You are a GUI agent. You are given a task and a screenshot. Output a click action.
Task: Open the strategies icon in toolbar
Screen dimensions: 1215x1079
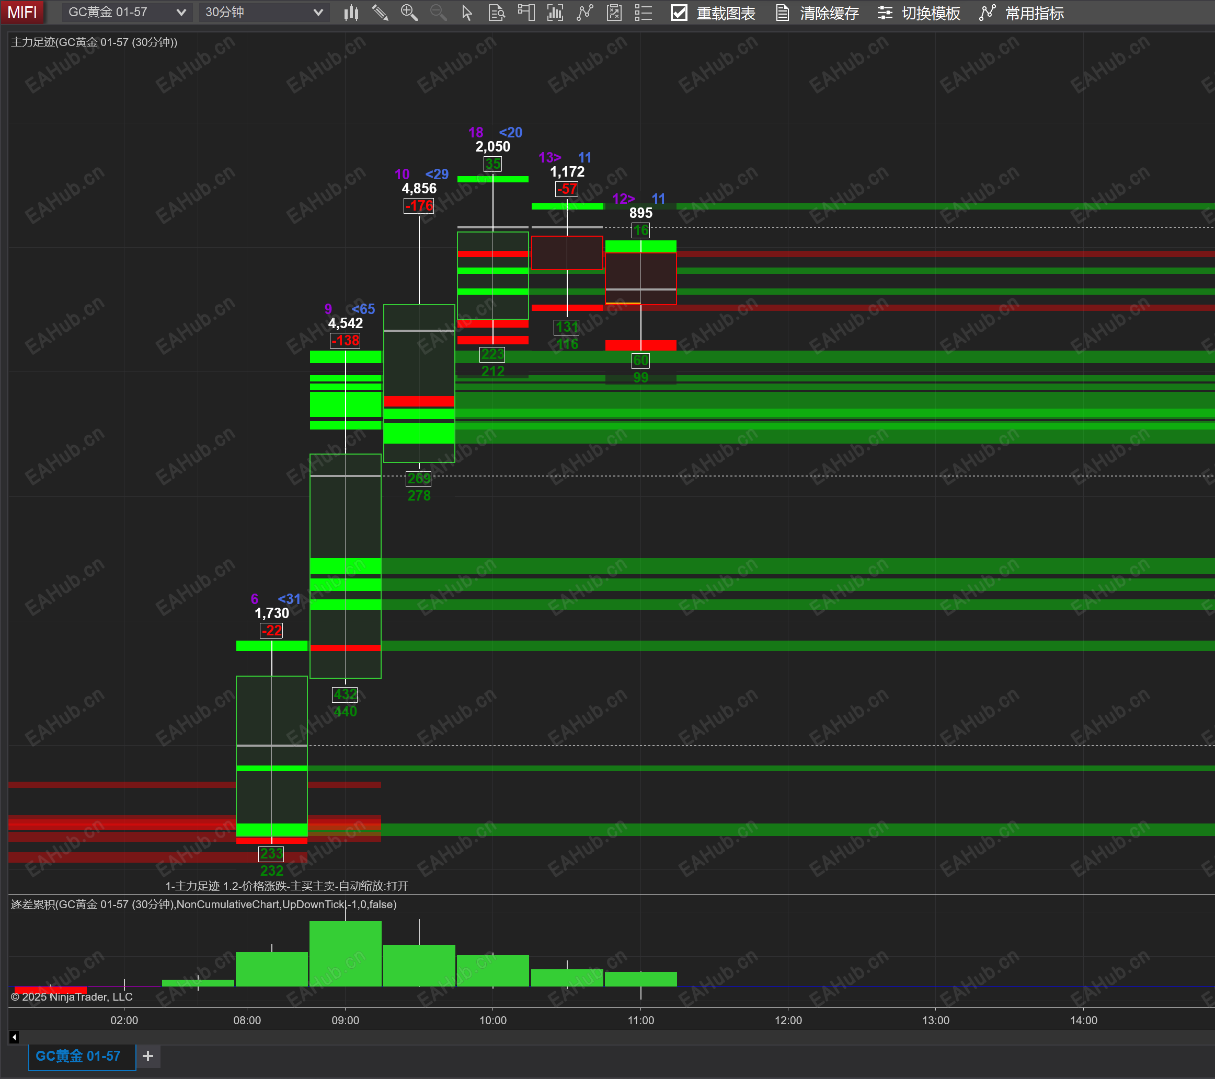614,13
